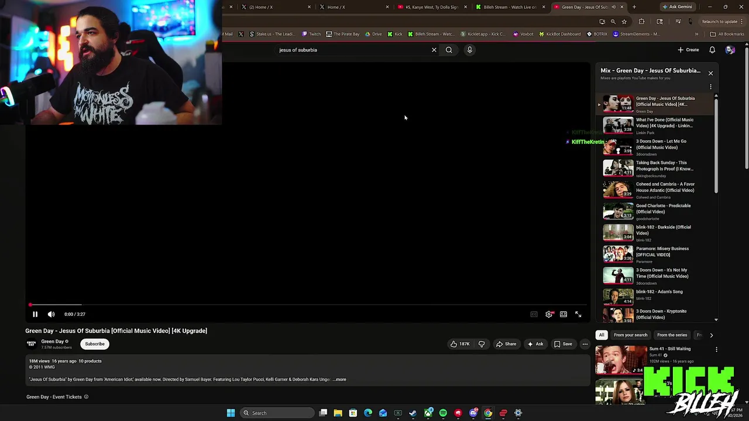Viewport: 749px width, 421px height.
Task: Open Steam from the taskbar
Action: point(413,413)
